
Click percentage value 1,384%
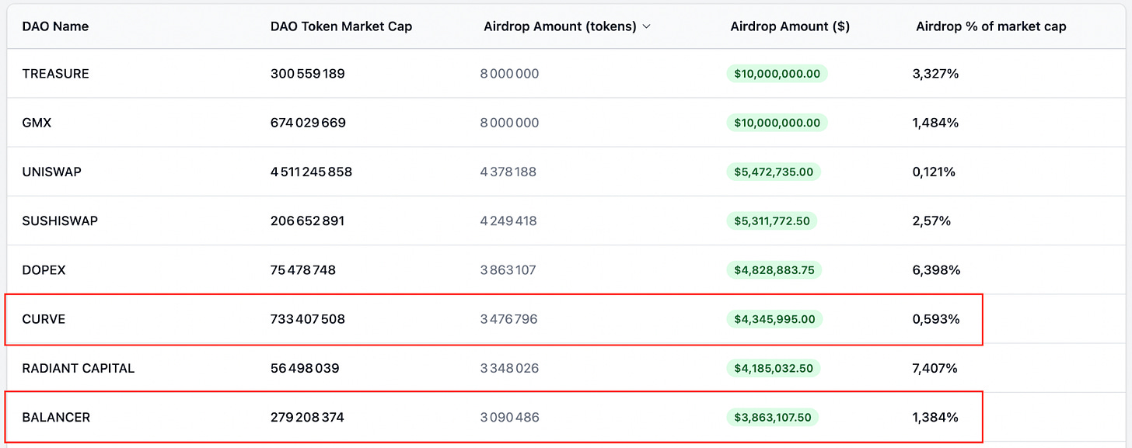pos(935,417)
